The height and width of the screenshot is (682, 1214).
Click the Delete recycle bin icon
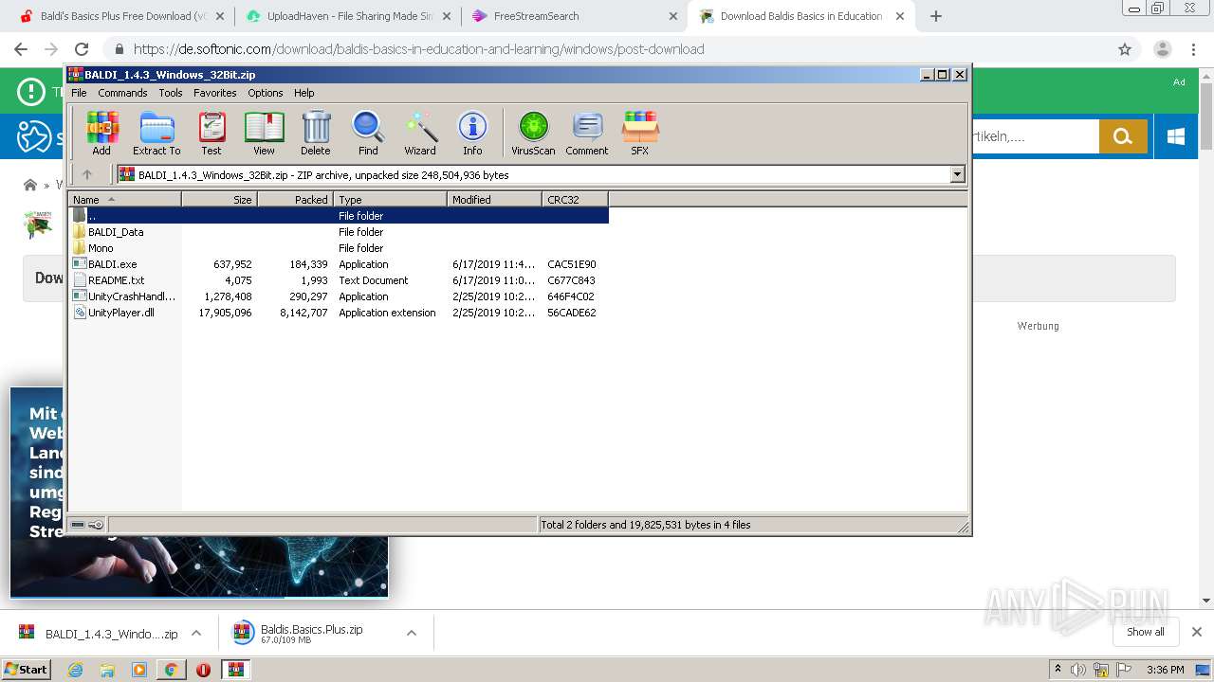pyautogui.click(x=316, y=133)
